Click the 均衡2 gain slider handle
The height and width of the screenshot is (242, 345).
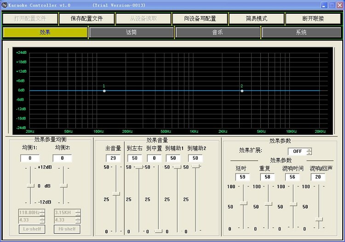click(x=63, y=186)
